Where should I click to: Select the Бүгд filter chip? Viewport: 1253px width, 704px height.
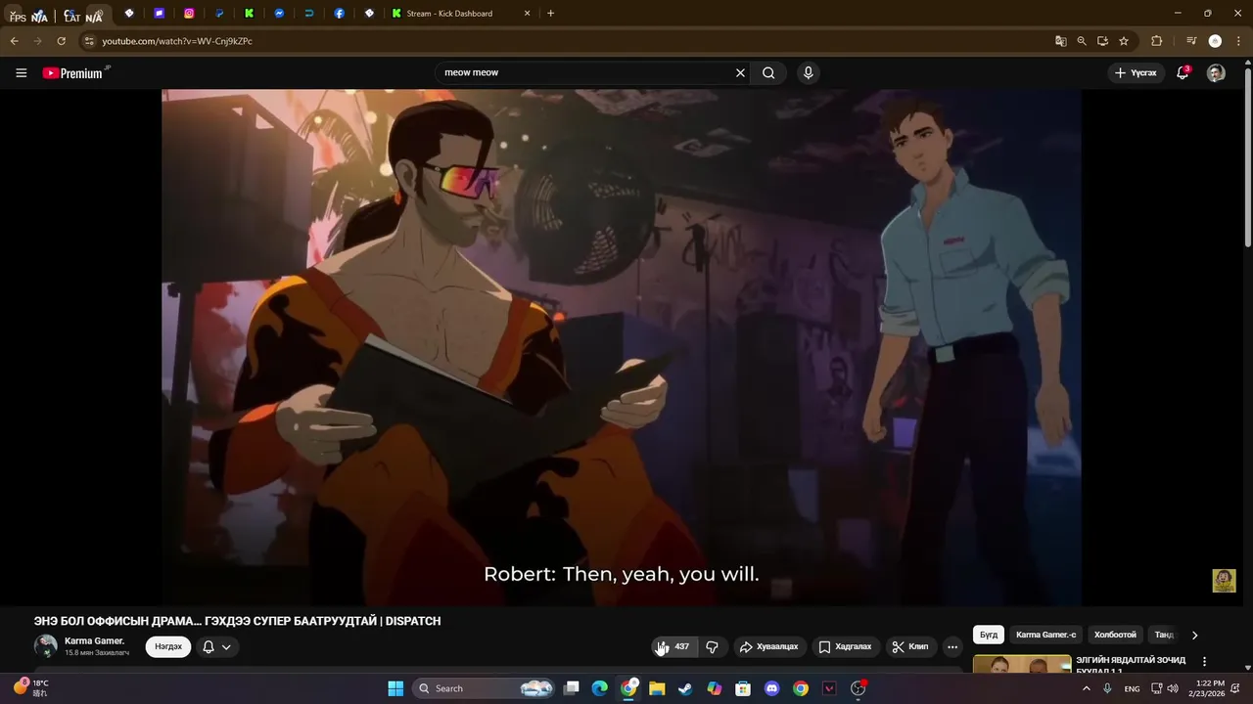989,635
